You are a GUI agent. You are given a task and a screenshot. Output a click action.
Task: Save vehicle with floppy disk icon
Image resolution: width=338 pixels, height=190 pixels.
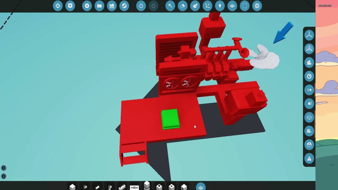112,6
